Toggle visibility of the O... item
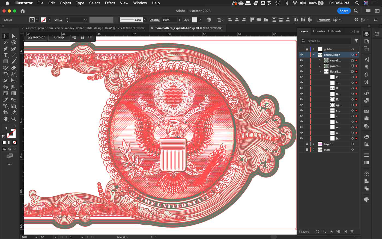 pyautogui.click(x=301, y=77)
